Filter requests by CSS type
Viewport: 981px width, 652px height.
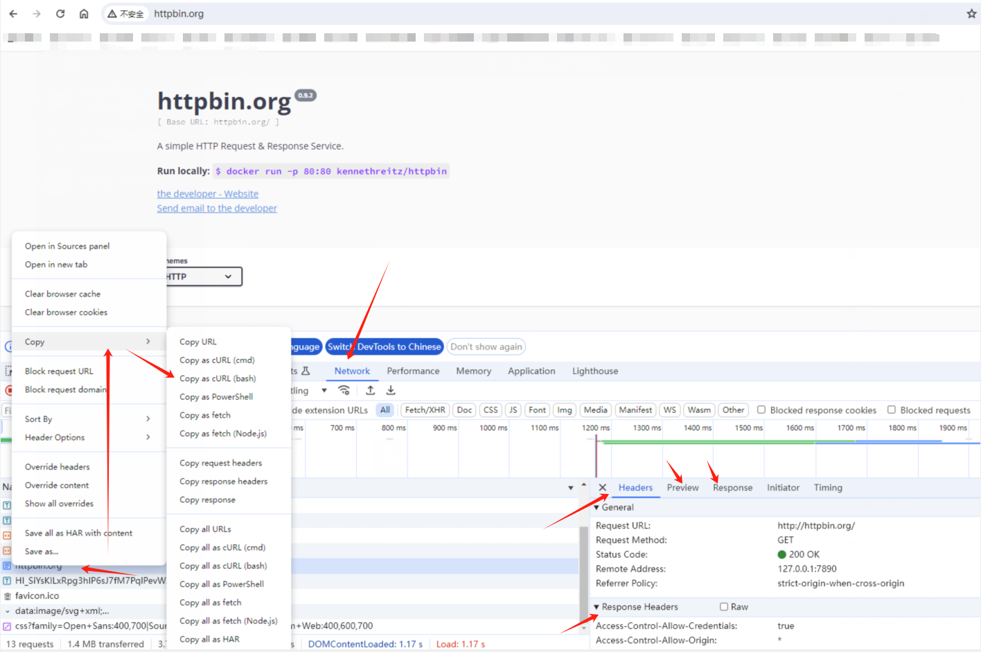[x=491, y=410]
